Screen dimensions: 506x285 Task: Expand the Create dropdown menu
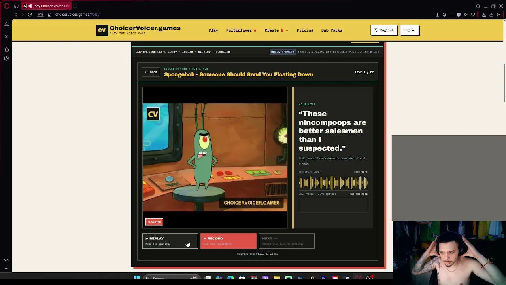(276, 30)
